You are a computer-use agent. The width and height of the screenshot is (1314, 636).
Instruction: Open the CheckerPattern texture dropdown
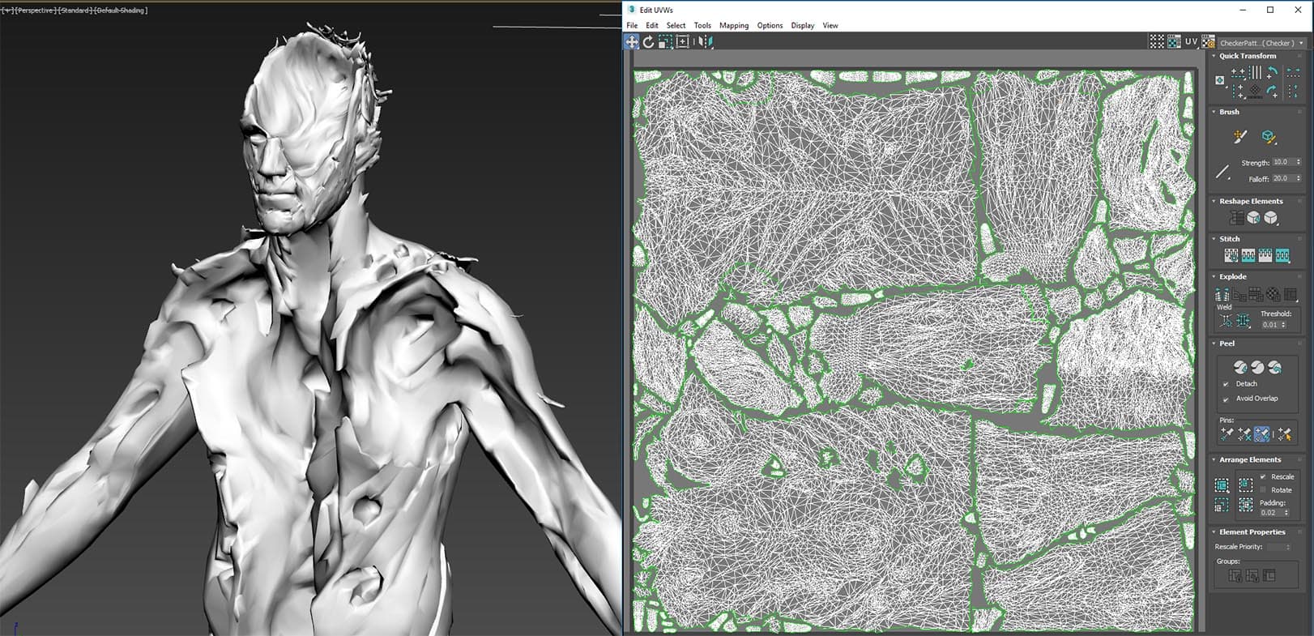tap(1301, 43)
